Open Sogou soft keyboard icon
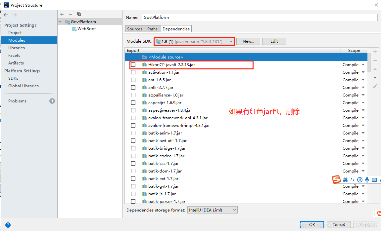This screenshot has width=381, height=231. point(374,180)
